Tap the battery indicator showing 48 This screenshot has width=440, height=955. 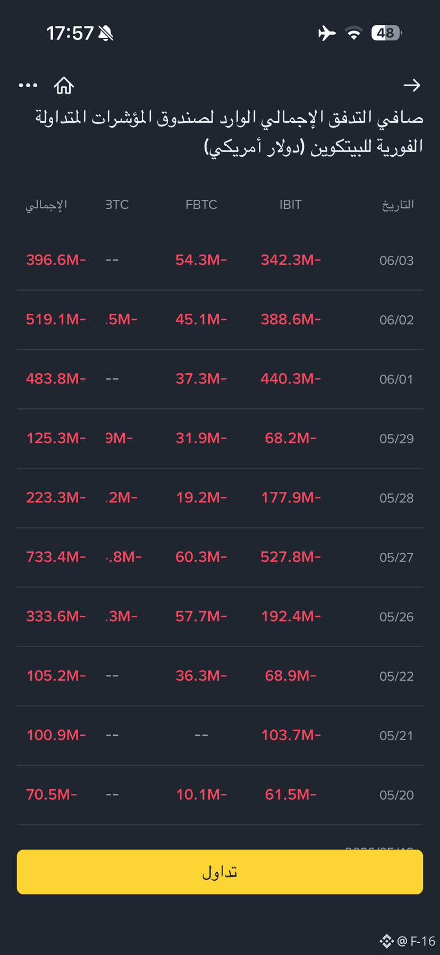click(386, 33)
